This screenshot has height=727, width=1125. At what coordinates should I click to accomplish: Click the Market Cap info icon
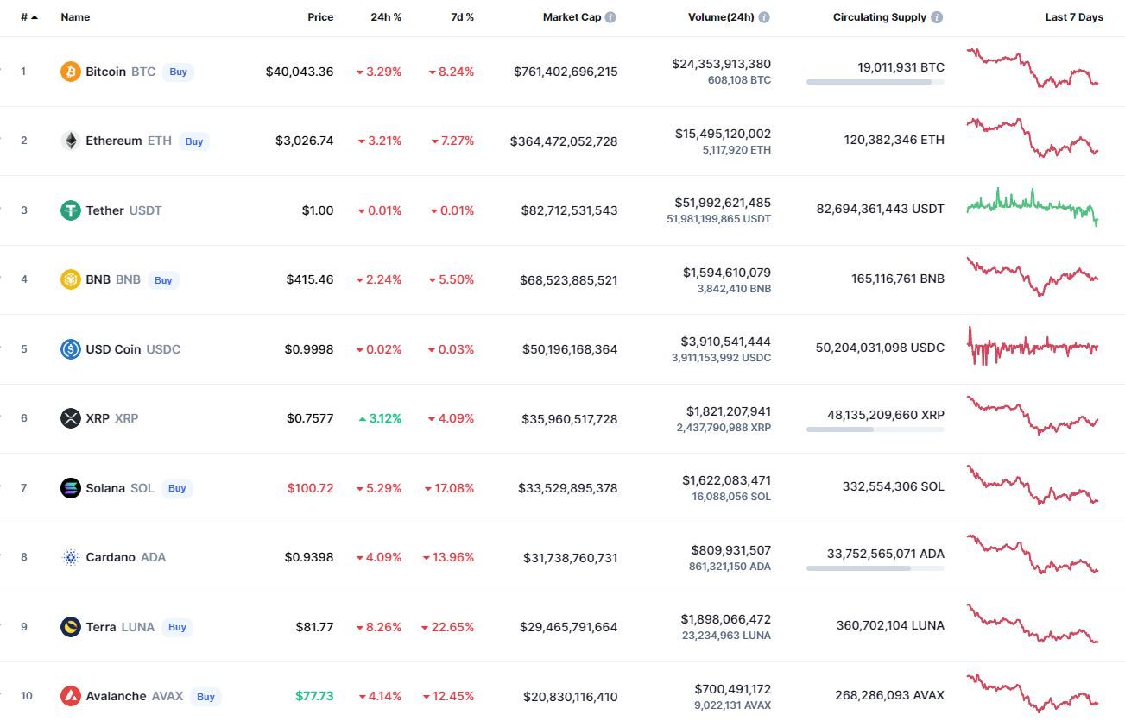[x=610, y=17]
